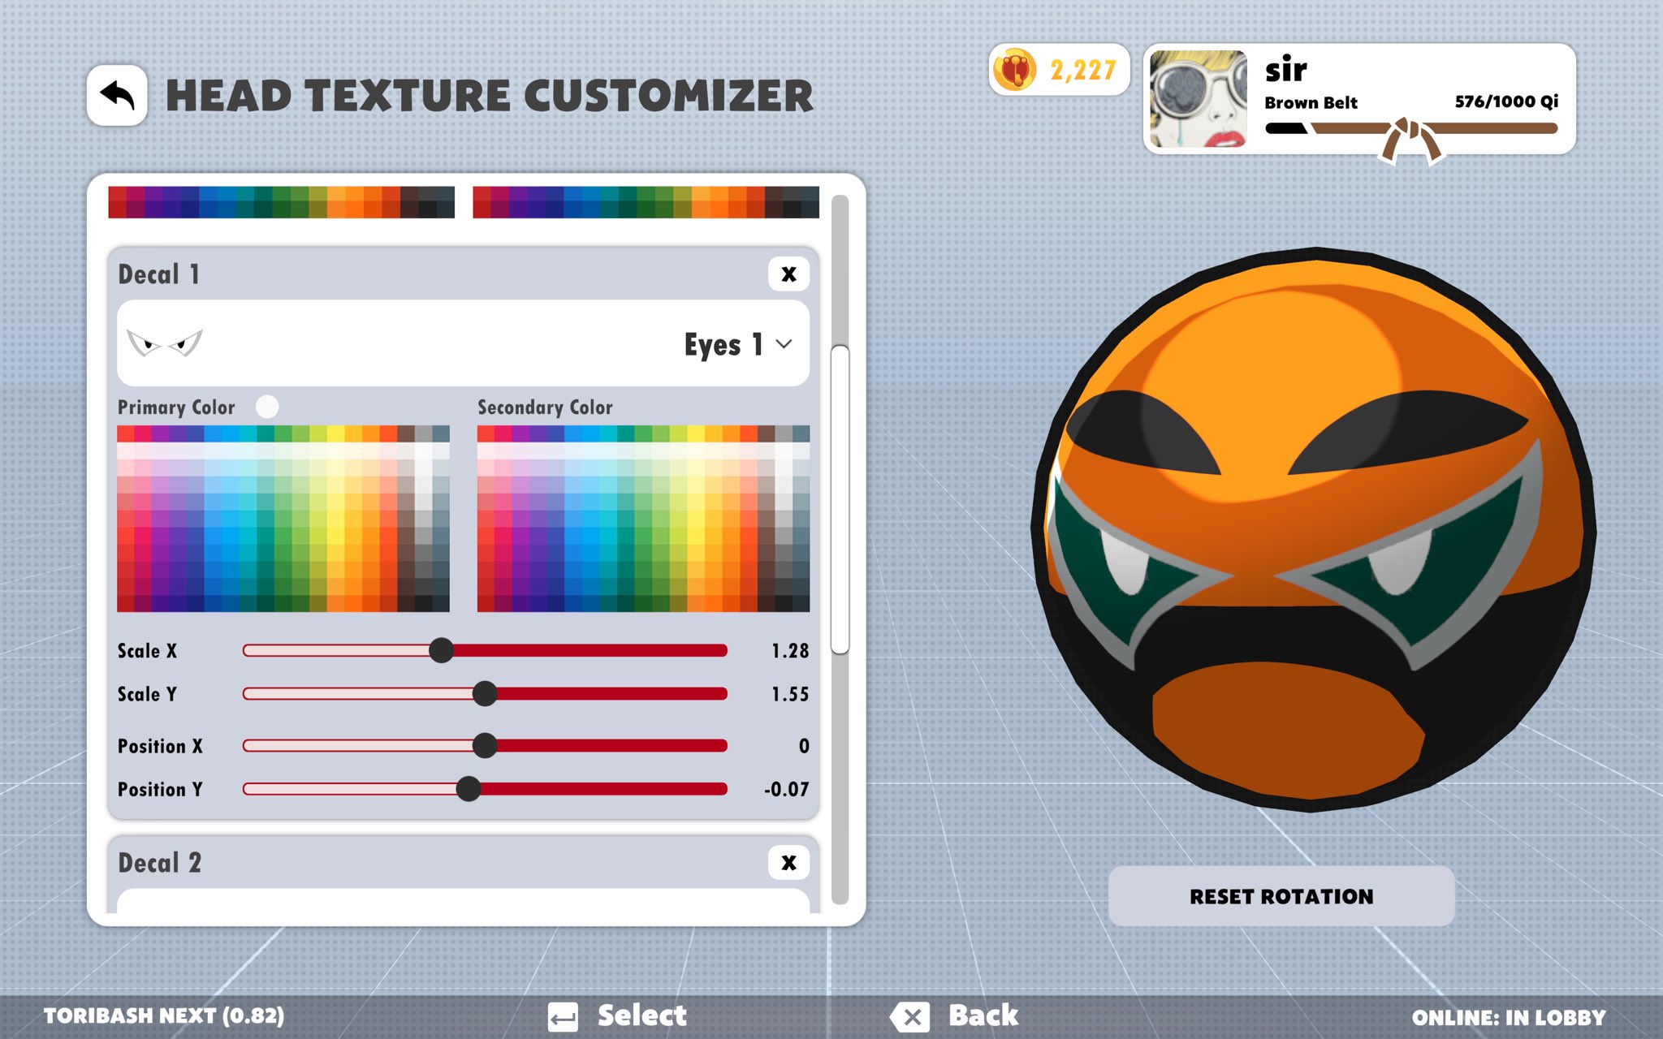Click the Position Y slider handle
The image size is (1663, 1039).
(469, 789)
